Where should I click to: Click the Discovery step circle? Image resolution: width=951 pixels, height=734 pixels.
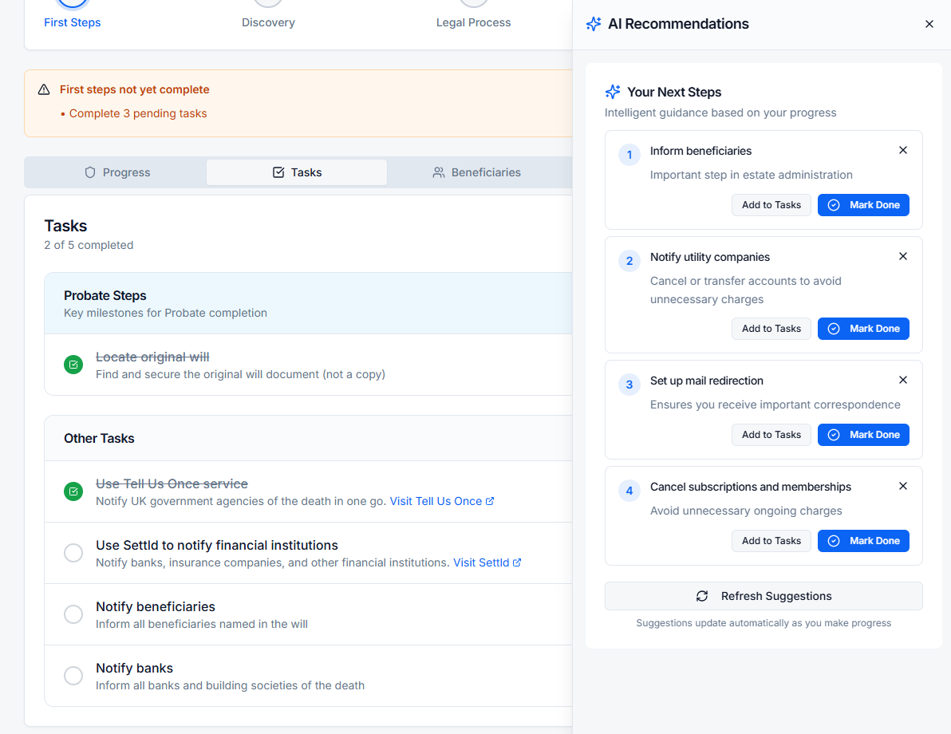coord(268,3)
